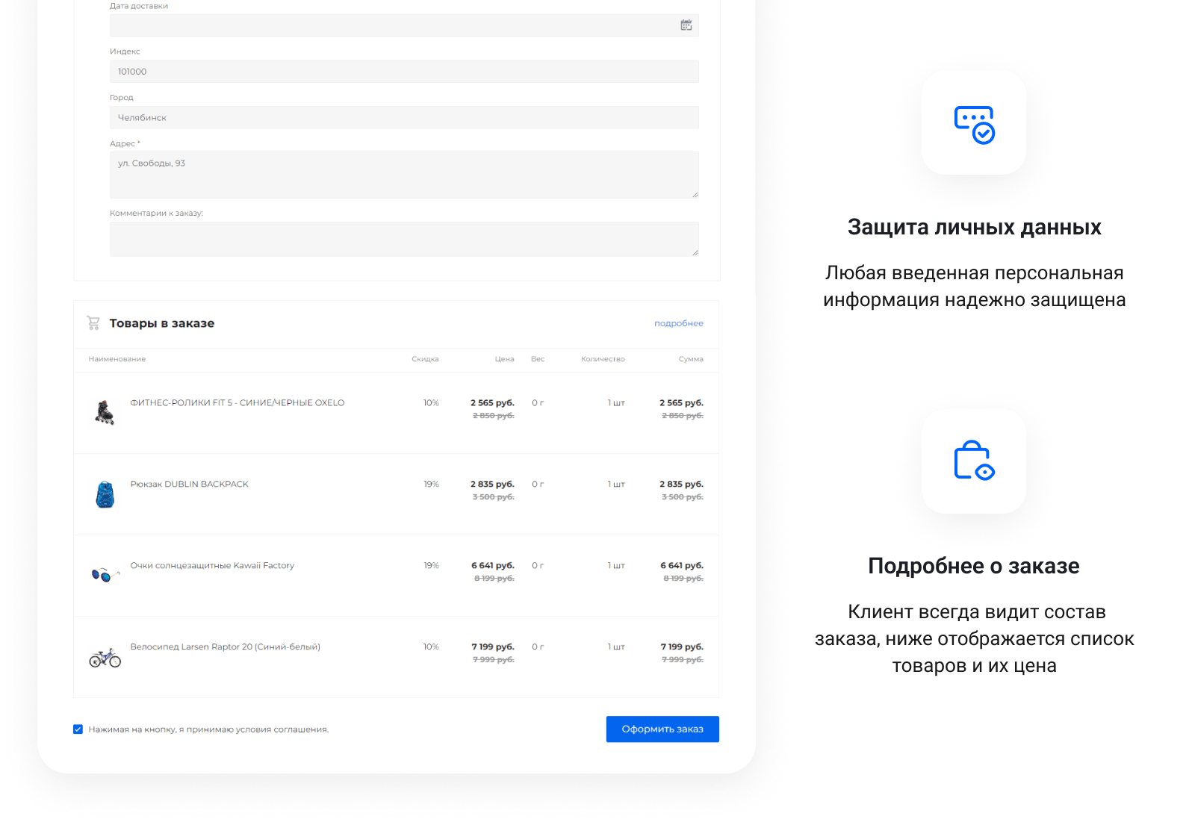Viewport: 1189px width, 822px height.
Task: Open the sunglasses product thumbnail
Action: [x=105, y=575]
